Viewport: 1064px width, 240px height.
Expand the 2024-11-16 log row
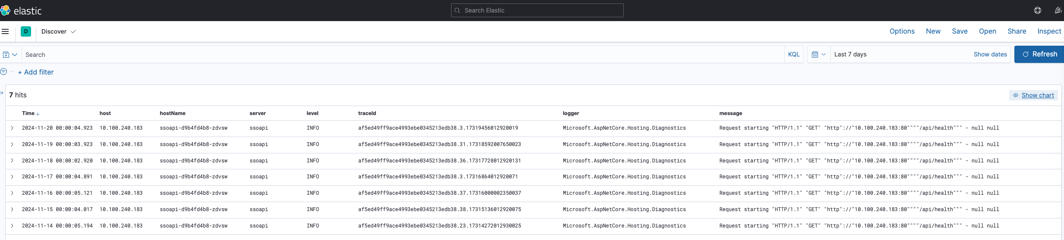pyautogui.click(x=12, y=193)
